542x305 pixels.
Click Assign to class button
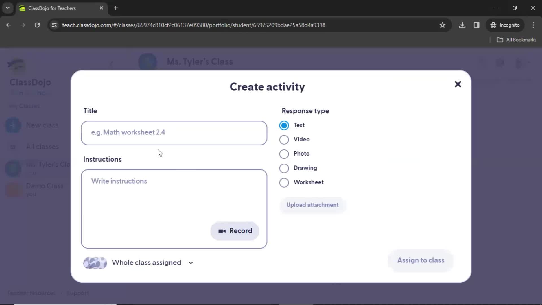421,260
